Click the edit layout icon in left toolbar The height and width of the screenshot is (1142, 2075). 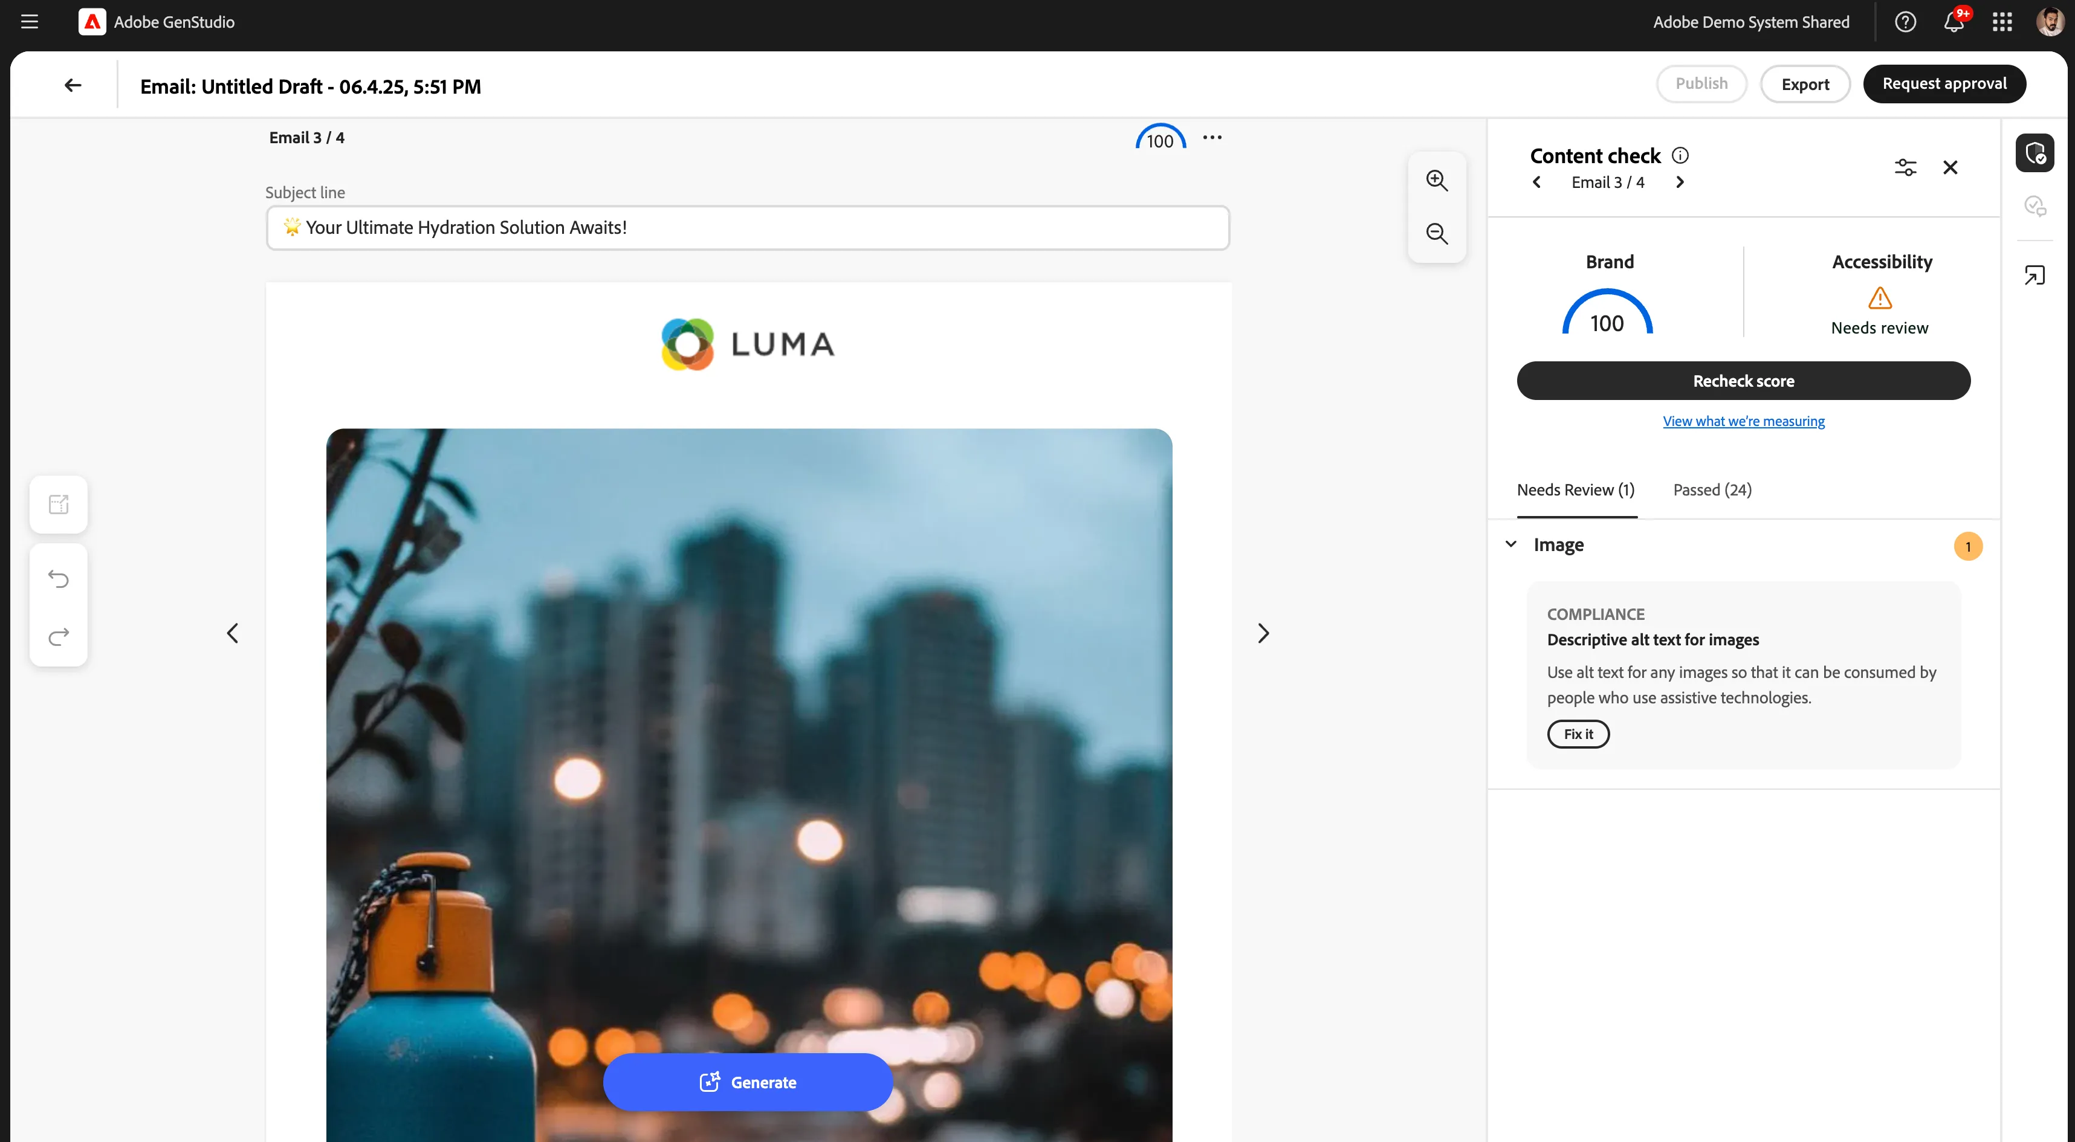point(59,504)
